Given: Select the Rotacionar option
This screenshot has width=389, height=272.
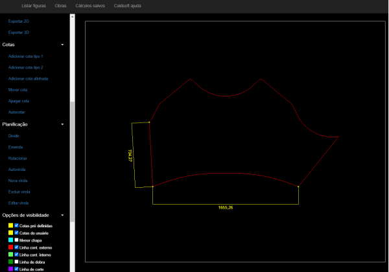Looking at the screenshot, I should click(18, 158).
